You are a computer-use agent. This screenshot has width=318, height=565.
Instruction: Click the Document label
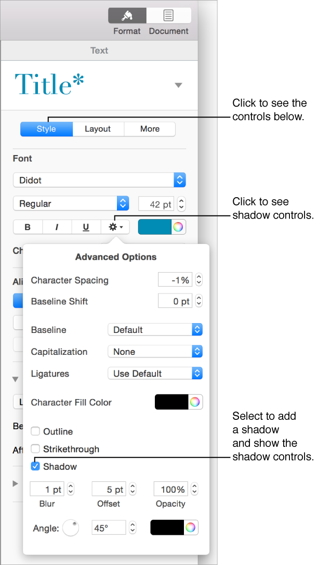click(169, 31)
